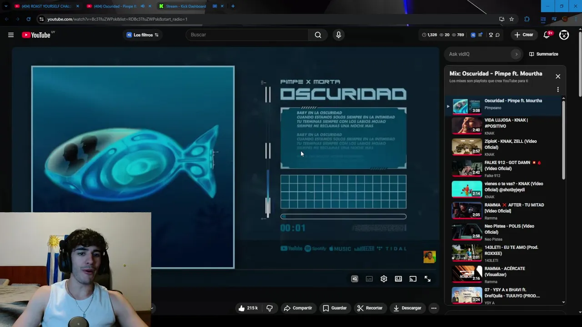This screenshot has height=327, width=582.
Task: Go back in browser history
Action: point(6,19)
